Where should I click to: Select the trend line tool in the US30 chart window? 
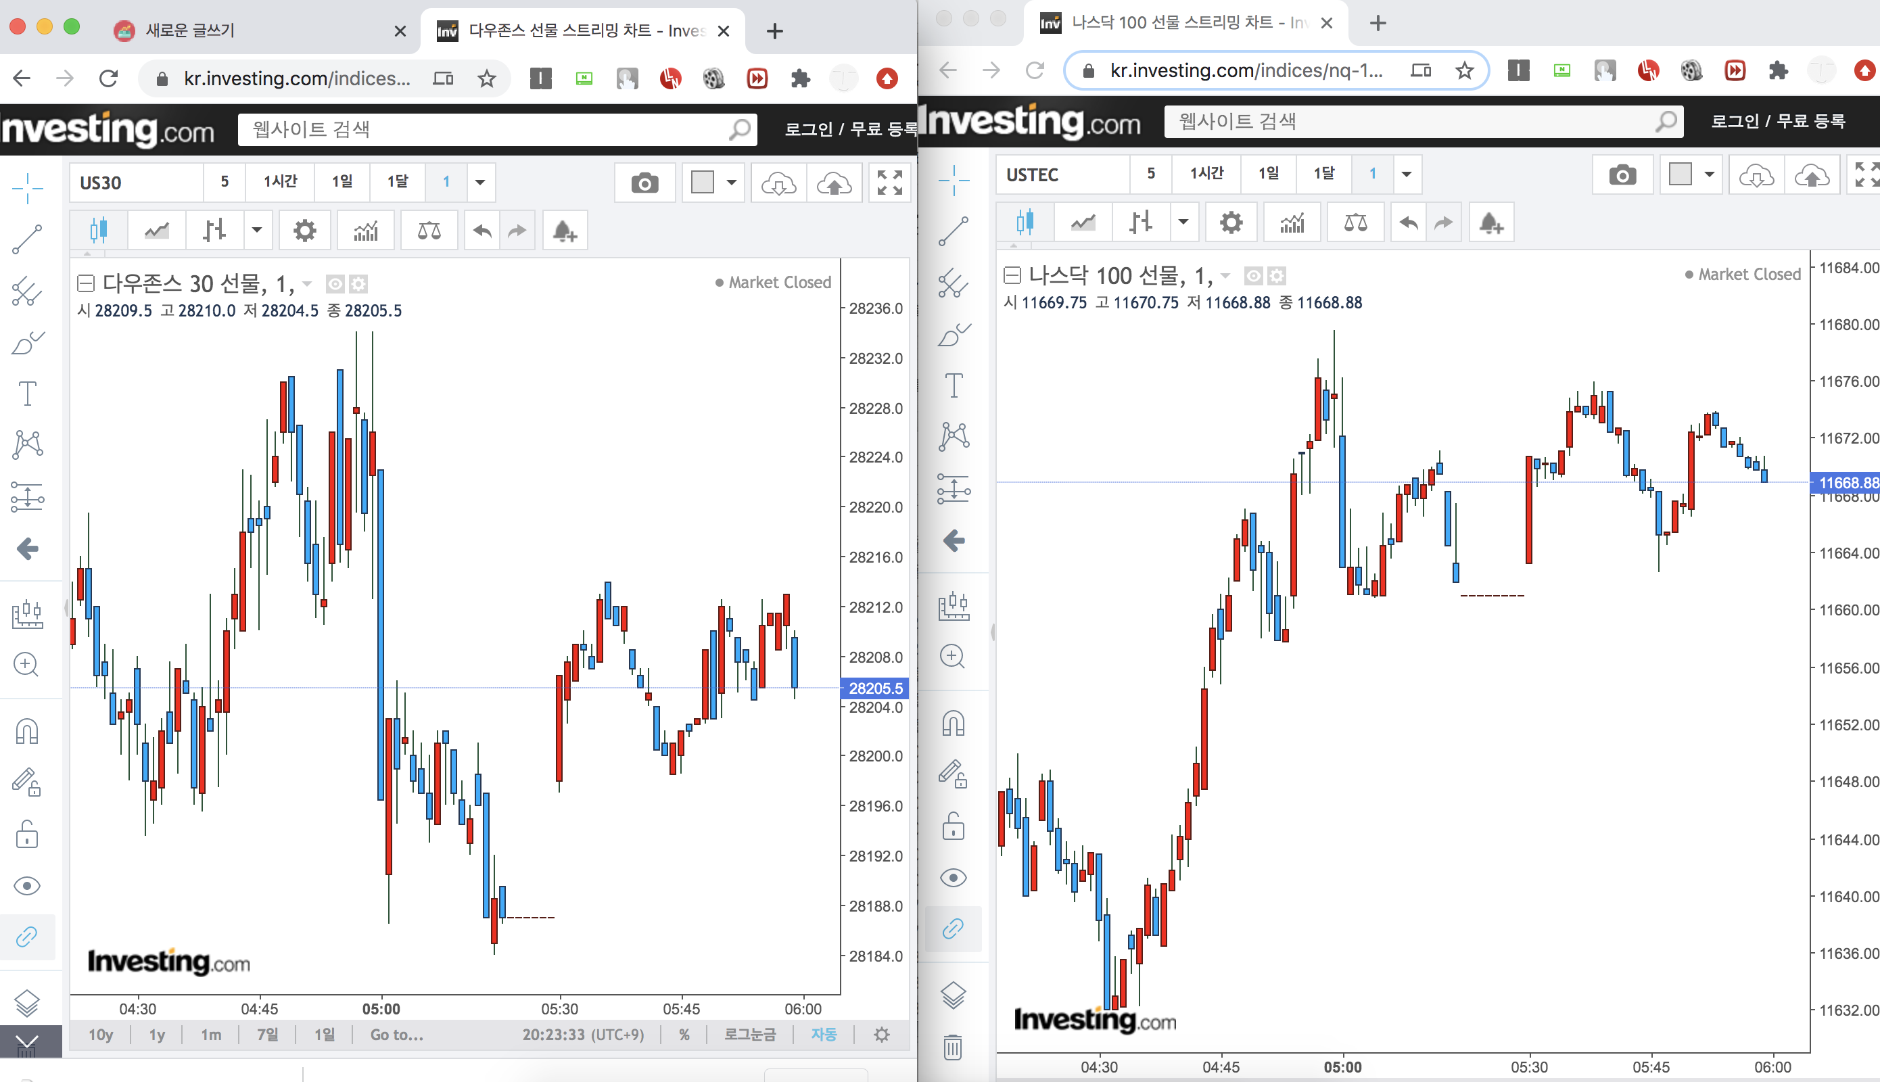pyautogui.click(x=28, y=239)
